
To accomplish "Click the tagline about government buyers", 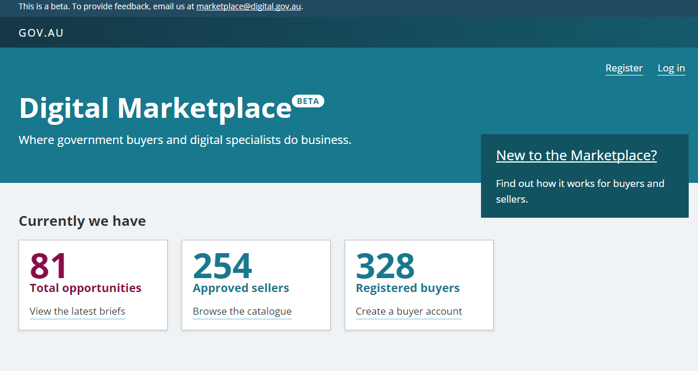I will (x=185, y=140).
